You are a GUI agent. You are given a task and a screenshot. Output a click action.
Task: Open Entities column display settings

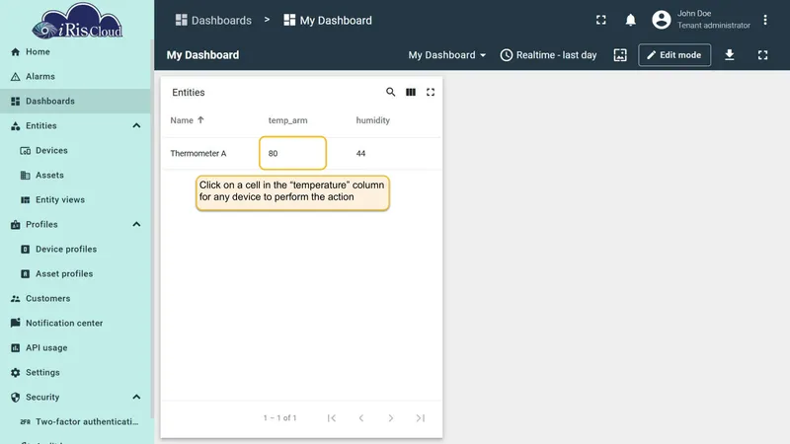(x=411, y=92)
